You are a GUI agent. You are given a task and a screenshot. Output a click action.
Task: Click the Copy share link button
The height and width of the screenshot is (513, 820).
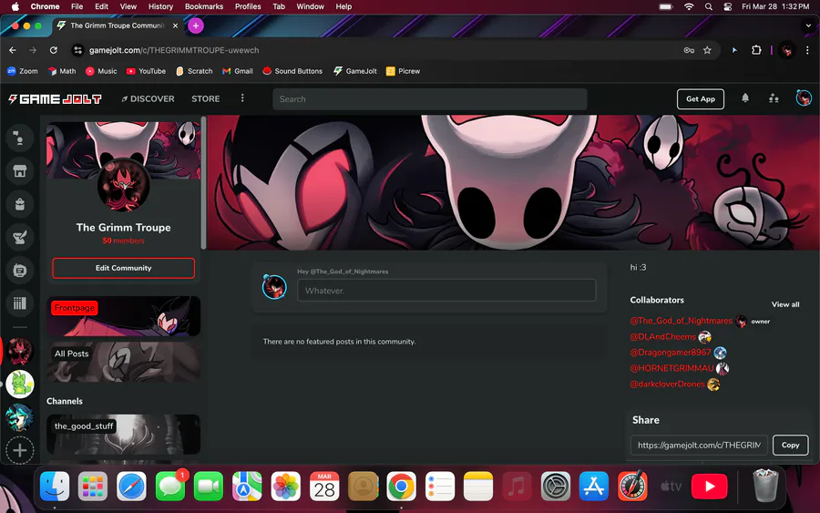(790, 445)
